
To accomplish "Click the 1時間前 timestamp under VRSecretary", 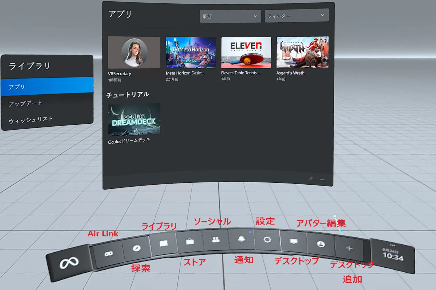I will click(x=114, y=80).
